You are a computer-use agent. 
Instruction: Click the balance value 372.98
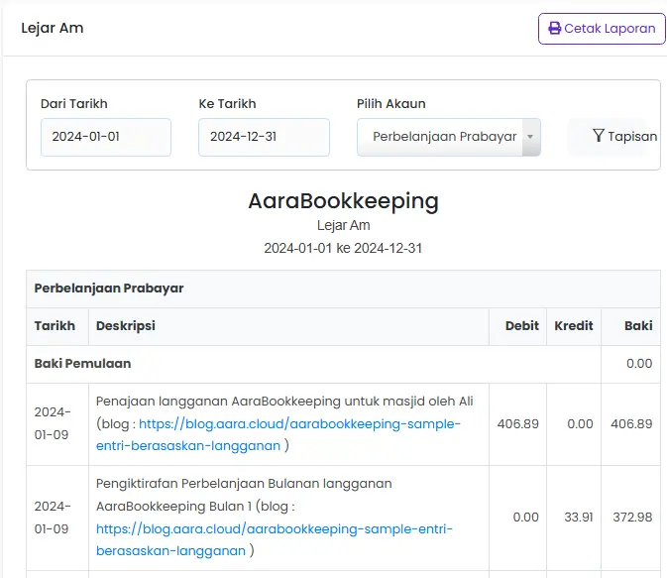[632, 518]
